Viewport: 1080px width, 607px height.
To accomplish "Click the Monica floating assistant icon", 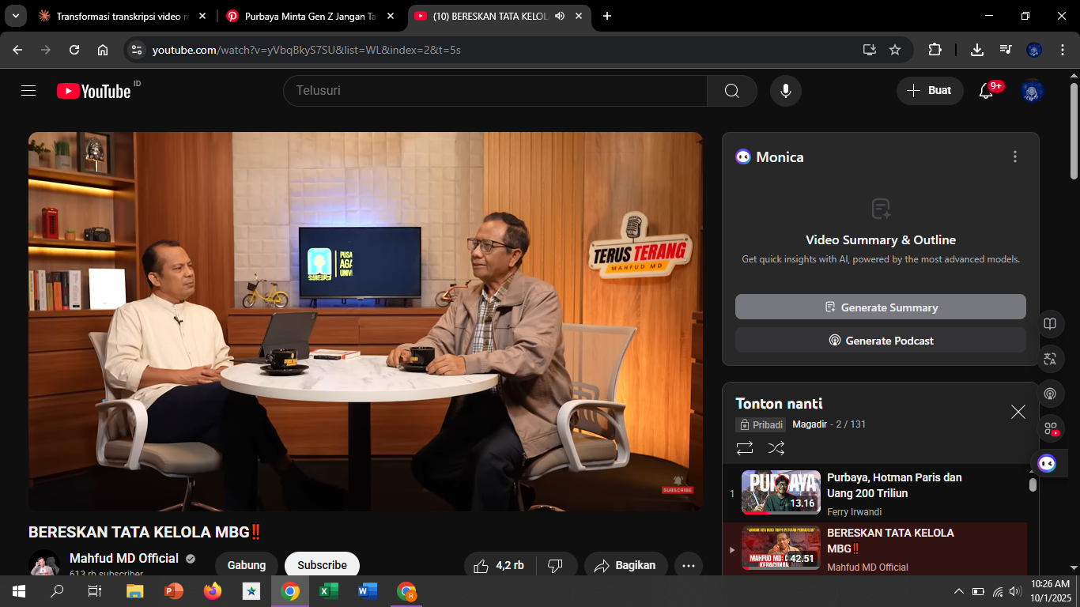I will (x=1047, y=463).
